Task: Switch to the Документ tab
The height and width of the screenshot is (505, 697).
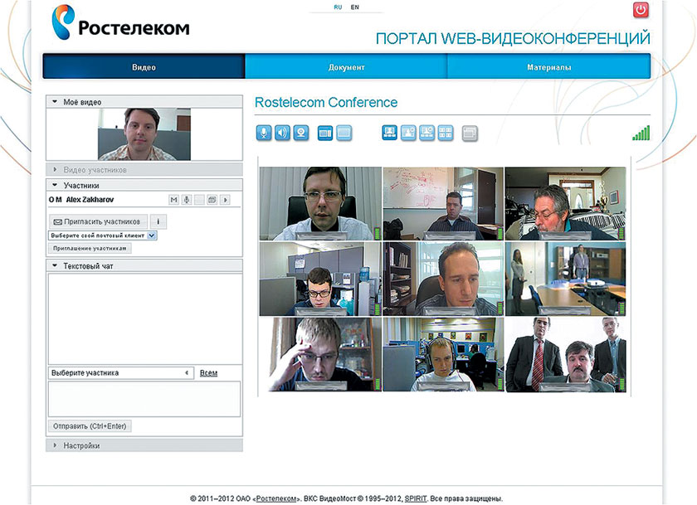Action: click(x=346, y=67)
